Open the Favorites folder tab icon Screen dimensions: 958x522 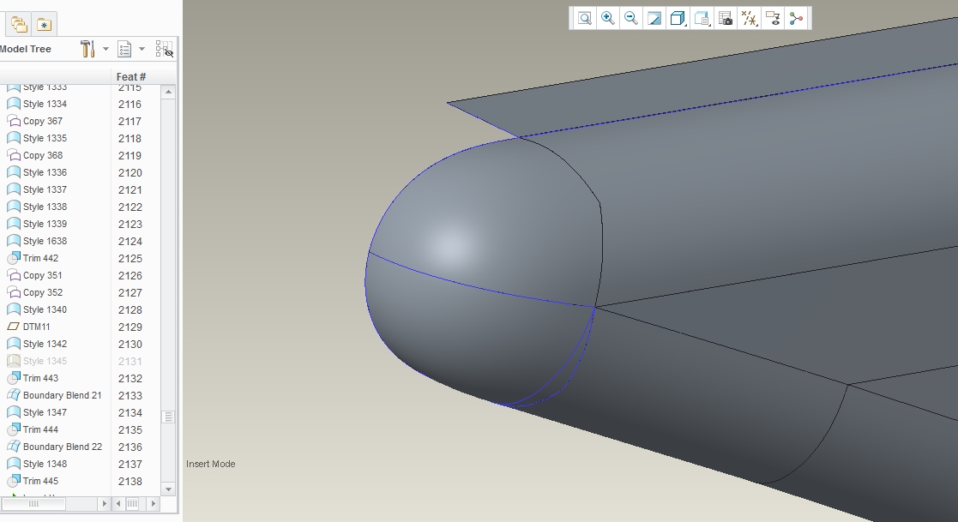click(x=44, y=24)
